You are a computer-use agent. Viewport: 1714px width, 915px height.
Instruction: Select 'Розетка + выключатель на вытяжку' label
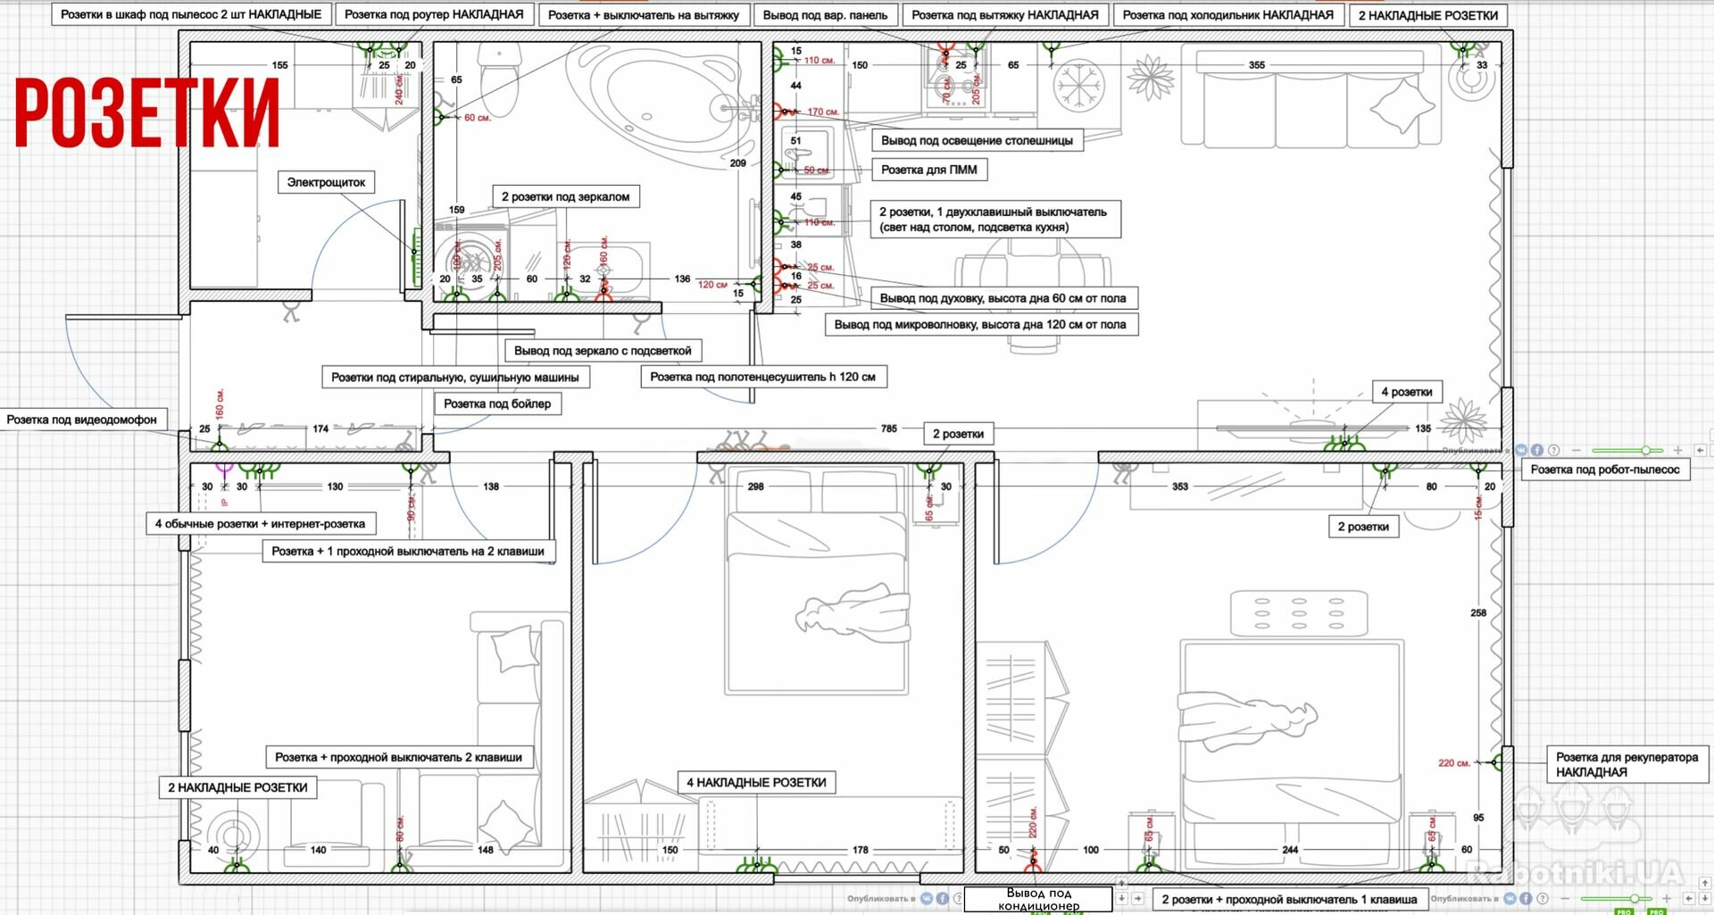(644, 15)
